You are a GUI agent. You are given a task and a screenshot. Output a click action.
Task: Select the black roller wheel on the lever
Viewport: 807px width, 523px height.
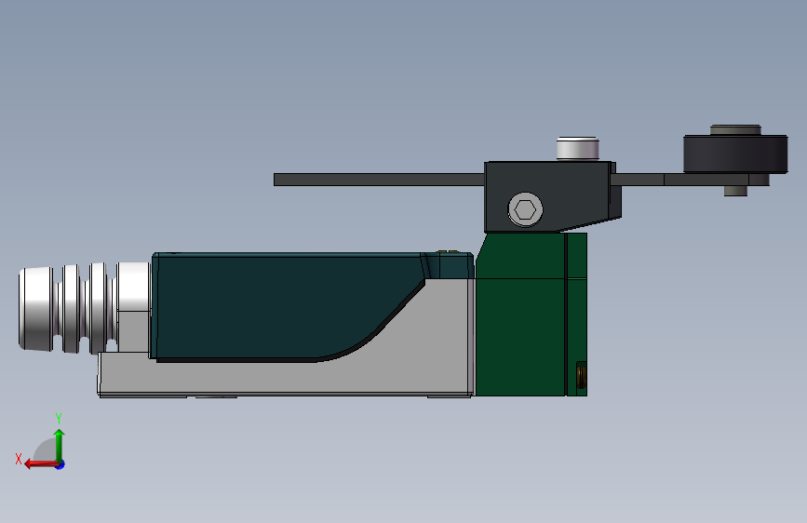(x=735, y=154)
